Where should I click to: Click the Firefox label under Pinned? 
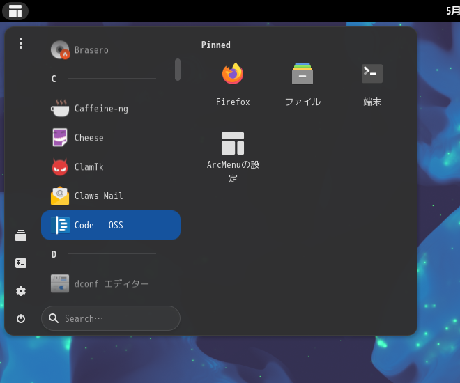tap(233, 102)
